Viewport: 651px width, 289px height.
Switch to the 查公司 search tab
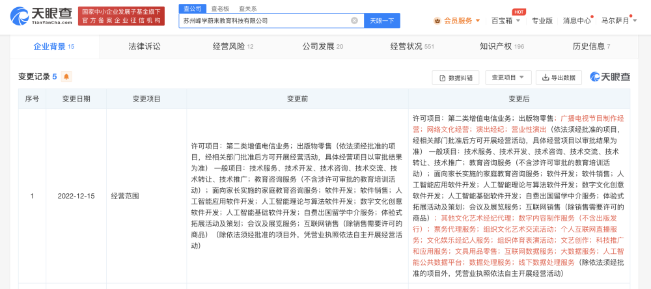click(193, 8)
